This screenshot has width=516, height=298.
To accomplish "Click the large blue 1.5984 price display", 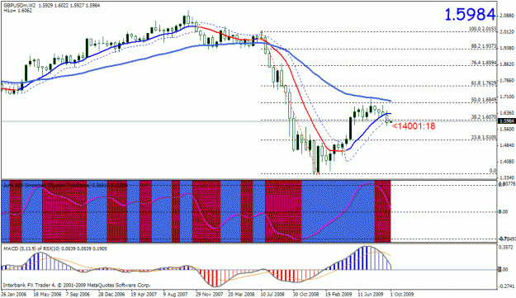I will (x=470, y=15).
